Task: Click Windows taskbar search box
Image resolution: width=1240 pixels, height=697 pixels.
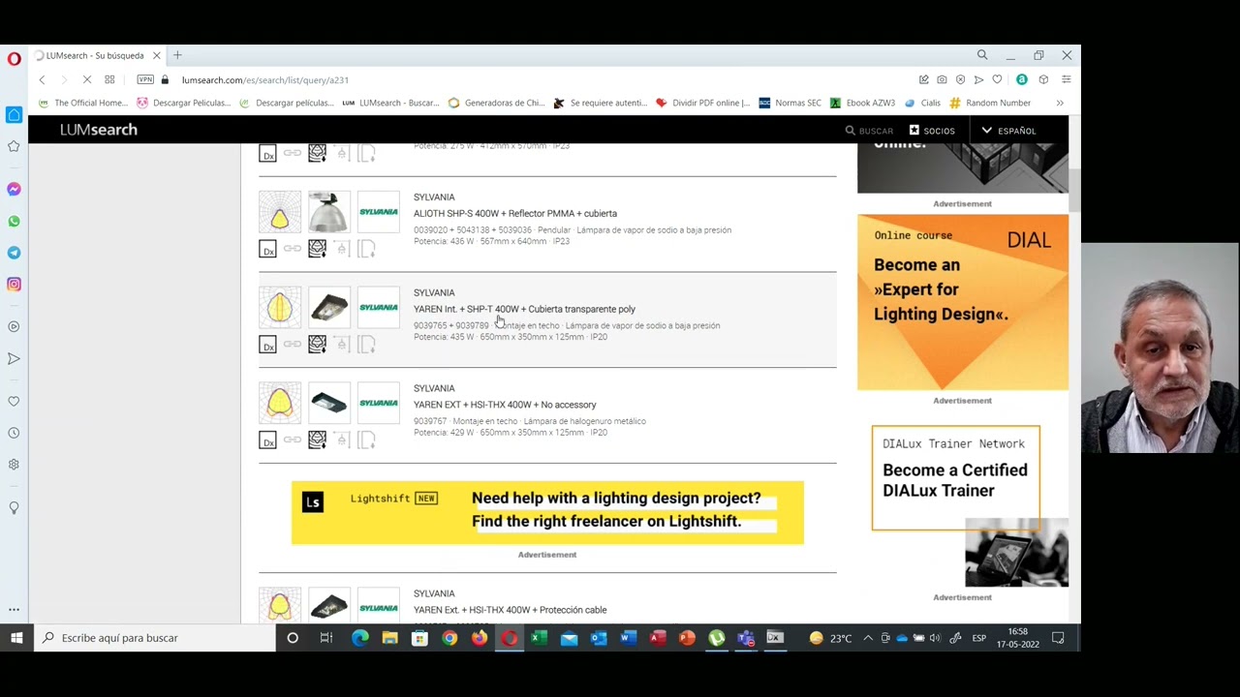Action: (x=155, y=638)
